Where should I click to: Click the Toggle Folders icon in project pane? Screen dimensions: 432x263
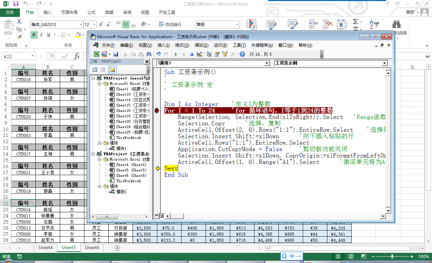(112, 70)
